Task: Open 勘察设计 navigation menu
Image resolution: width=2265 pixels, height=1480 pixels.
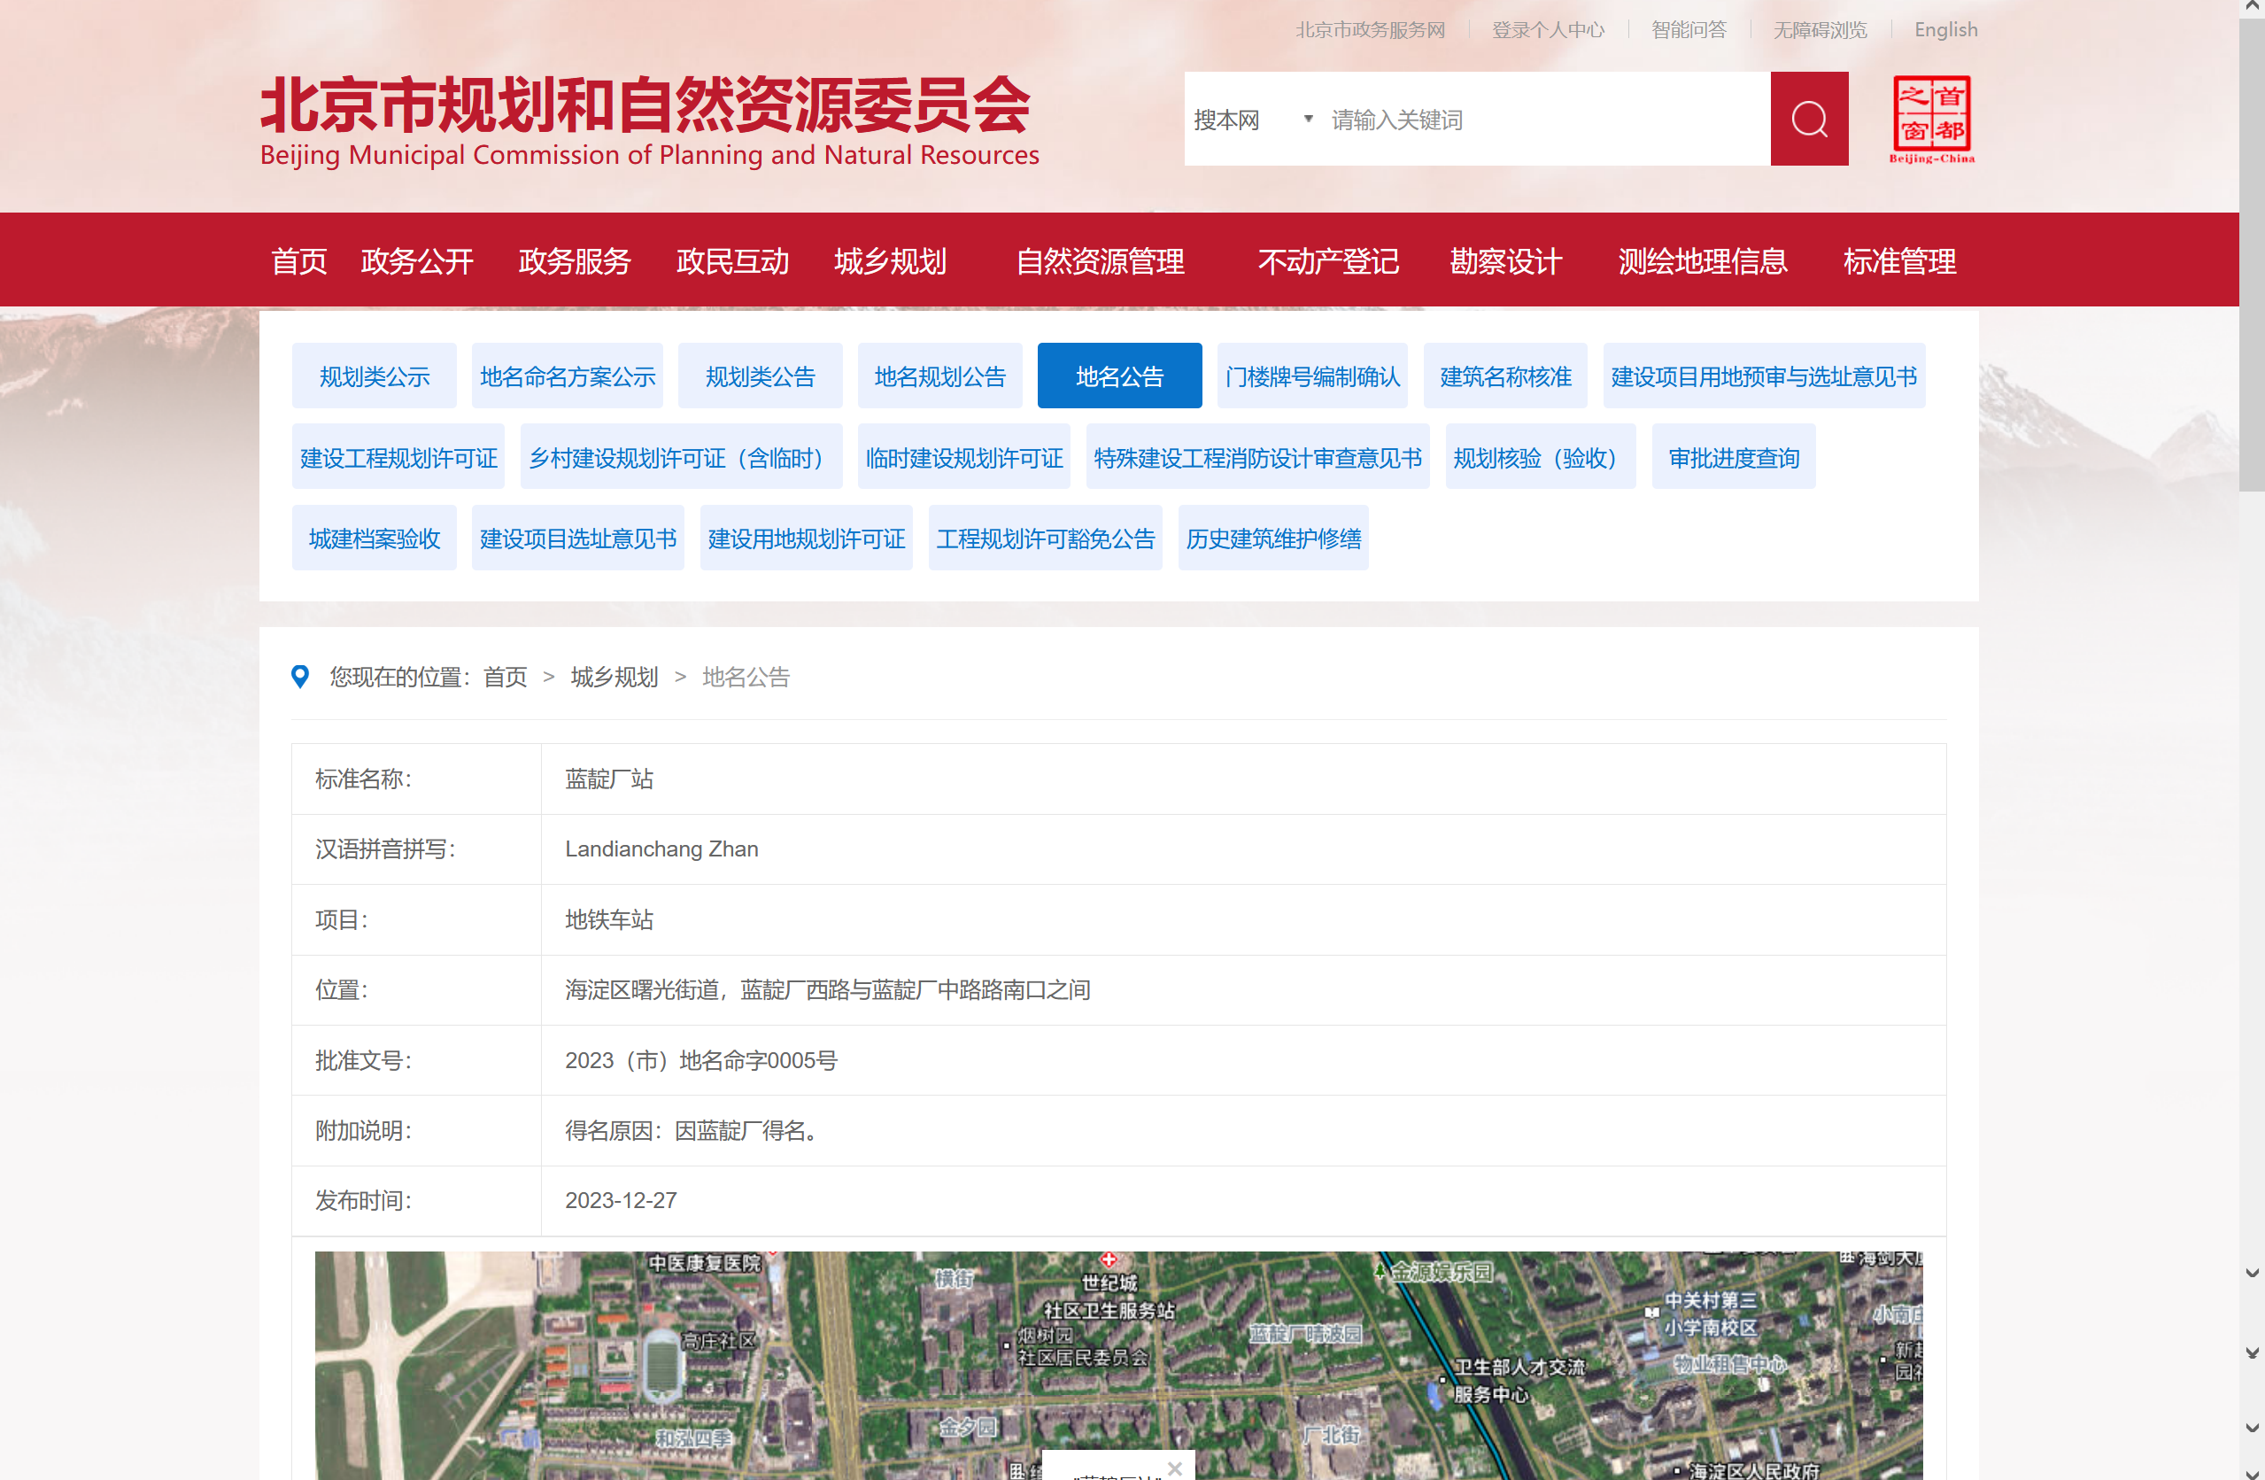Action: [1505, 260]
